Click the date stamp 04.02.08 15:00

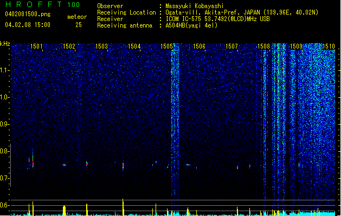coord(28,25)
